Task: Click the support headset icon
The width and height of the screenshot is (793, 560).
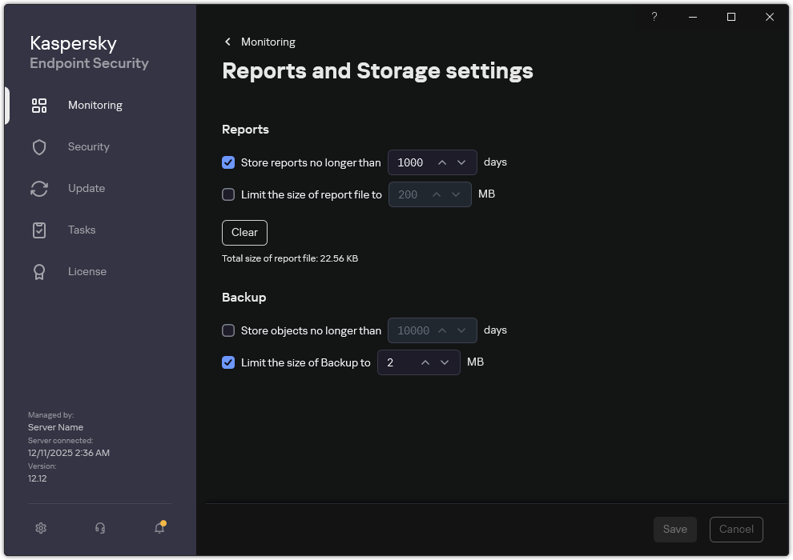Action: pos(99,528)
